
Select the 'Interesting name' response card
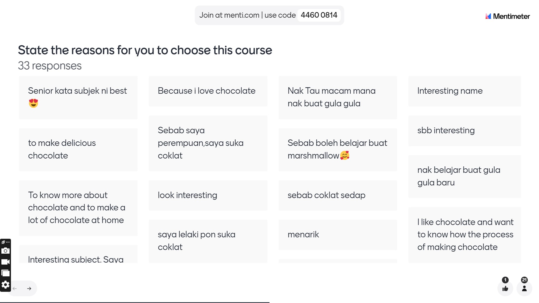pos(465,91)
